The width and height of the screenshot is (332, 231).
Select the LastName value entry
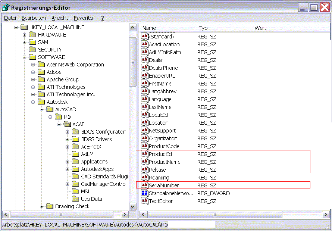click(160, 107)
